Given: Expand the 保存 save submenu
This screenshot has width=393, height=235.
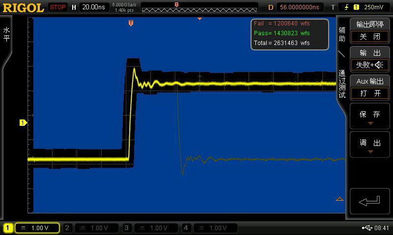Looking at the screenshot, I should tap(369, 117).
